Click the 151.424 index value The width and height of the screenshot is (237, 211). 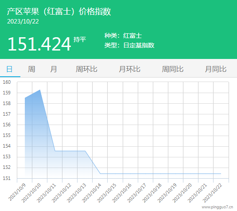tap(39, 44)
